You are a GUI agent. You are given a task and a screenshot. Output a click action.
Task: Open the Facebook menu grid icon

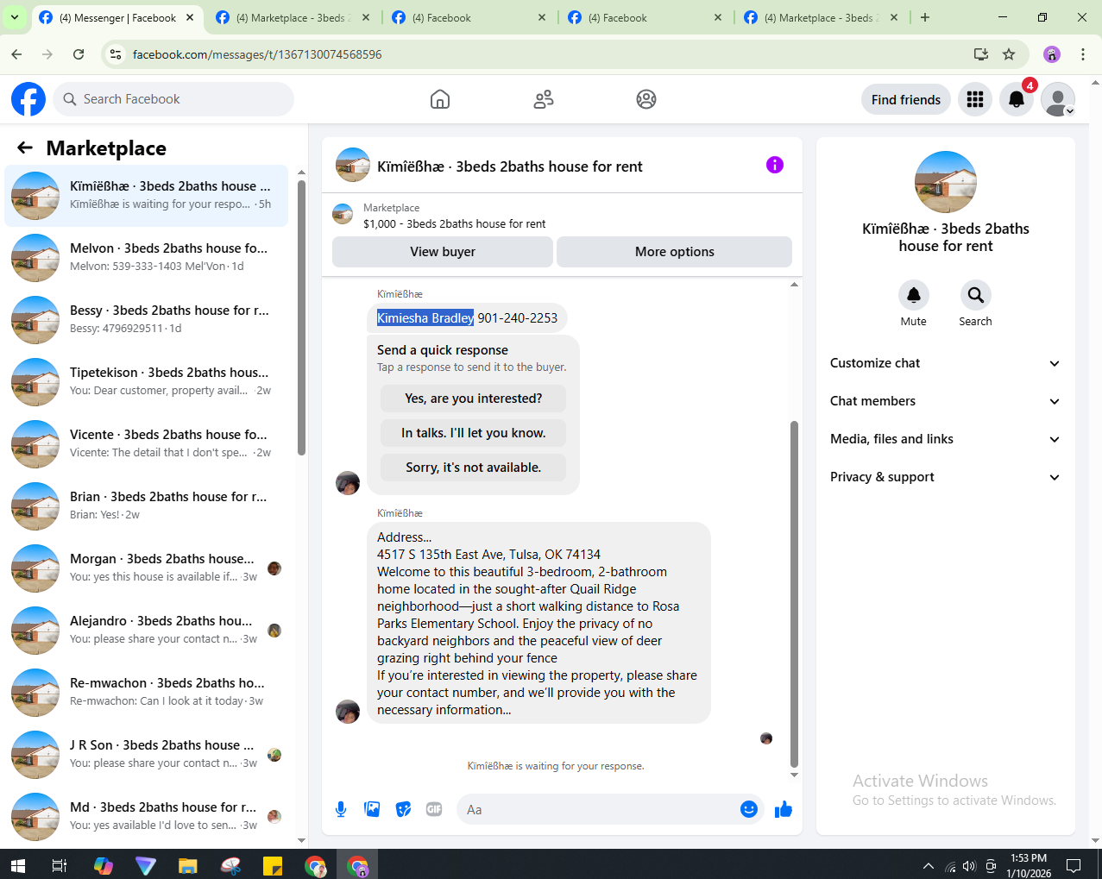[x=975, y=99]
